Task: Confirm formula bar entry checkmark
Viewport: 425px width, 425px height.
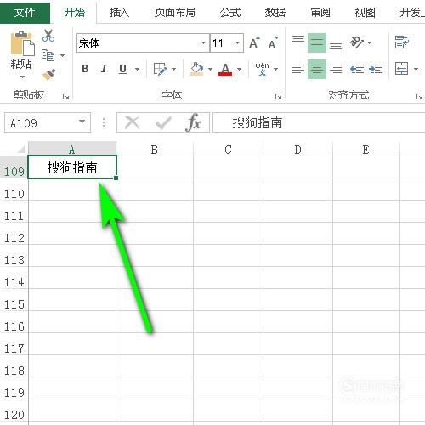Action: tap(163, 123)
